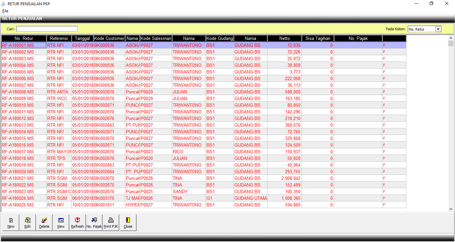
Task: Select row RF-A180021.MS
Action: (x=18, y=178)
